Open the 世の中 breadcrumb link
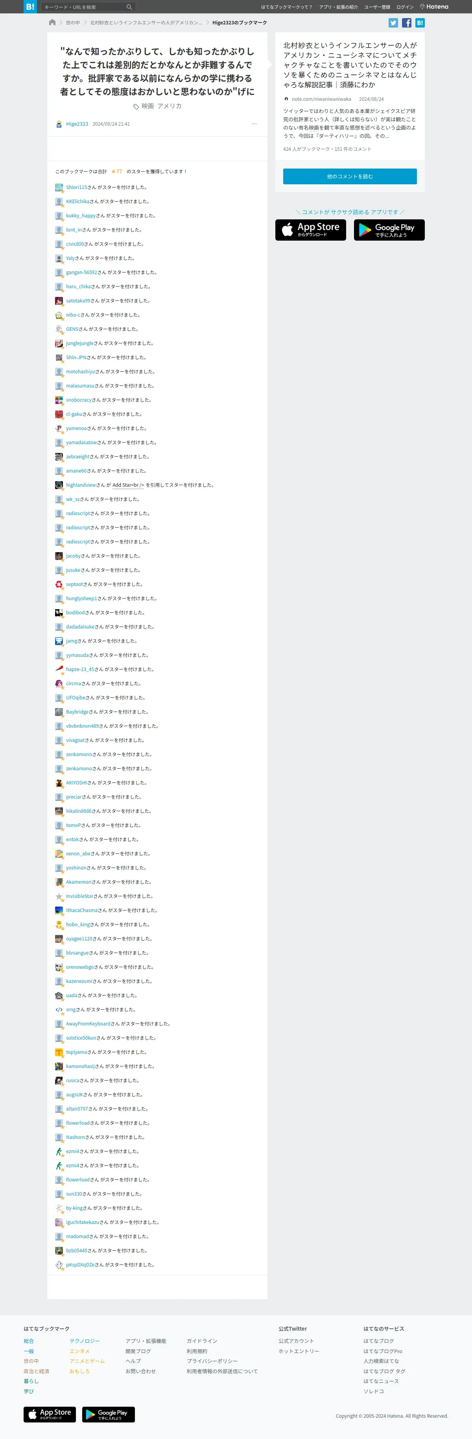 tap(73, 23)
